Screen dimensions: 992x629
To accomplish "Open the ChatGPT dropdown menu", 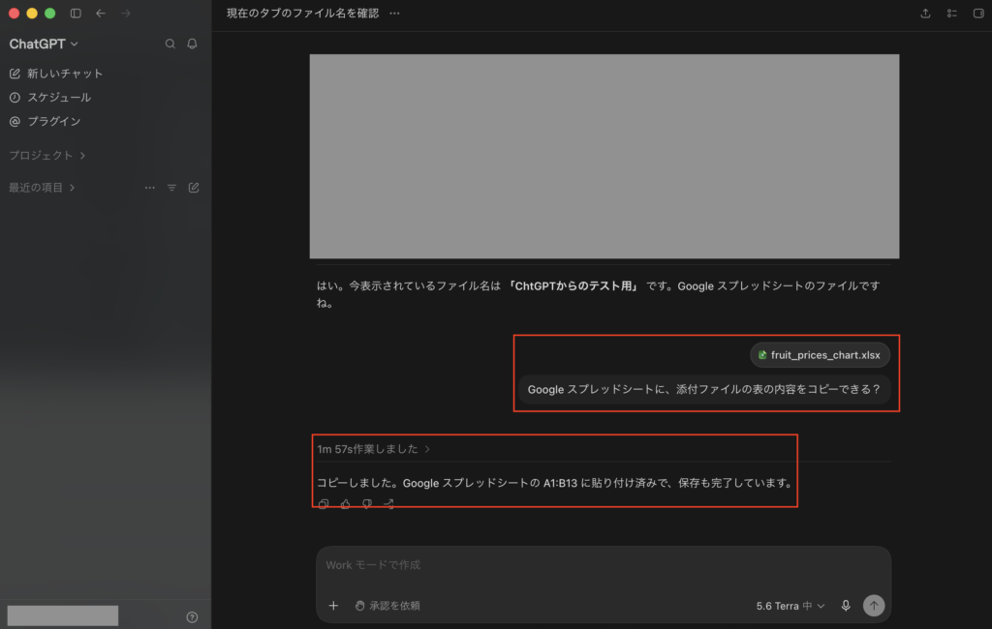I will pos(44,44).
